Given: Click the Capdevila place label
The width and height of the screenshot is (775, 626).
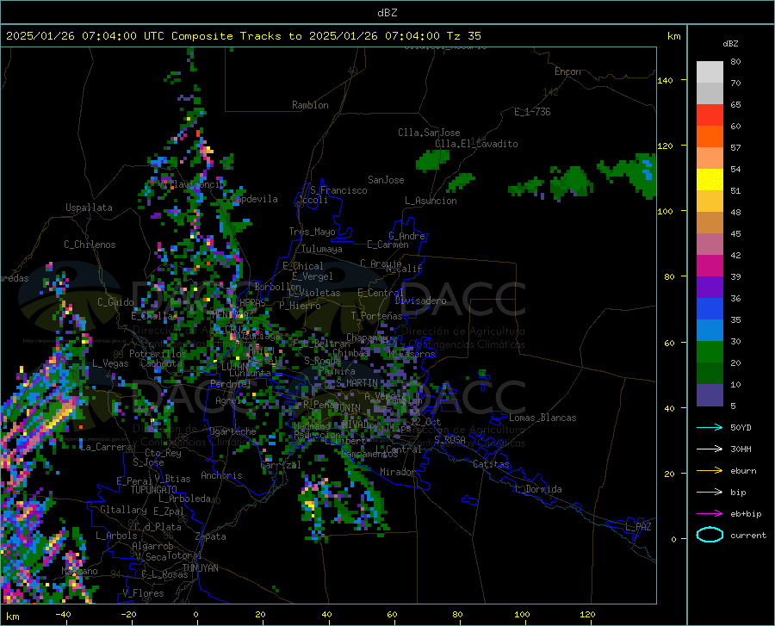Looking at the screenshot, I should tap(254, 199).
